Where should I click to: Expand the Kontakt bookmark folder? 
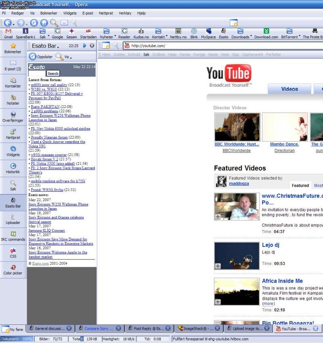pyautogui.click(x=166, y=36)
